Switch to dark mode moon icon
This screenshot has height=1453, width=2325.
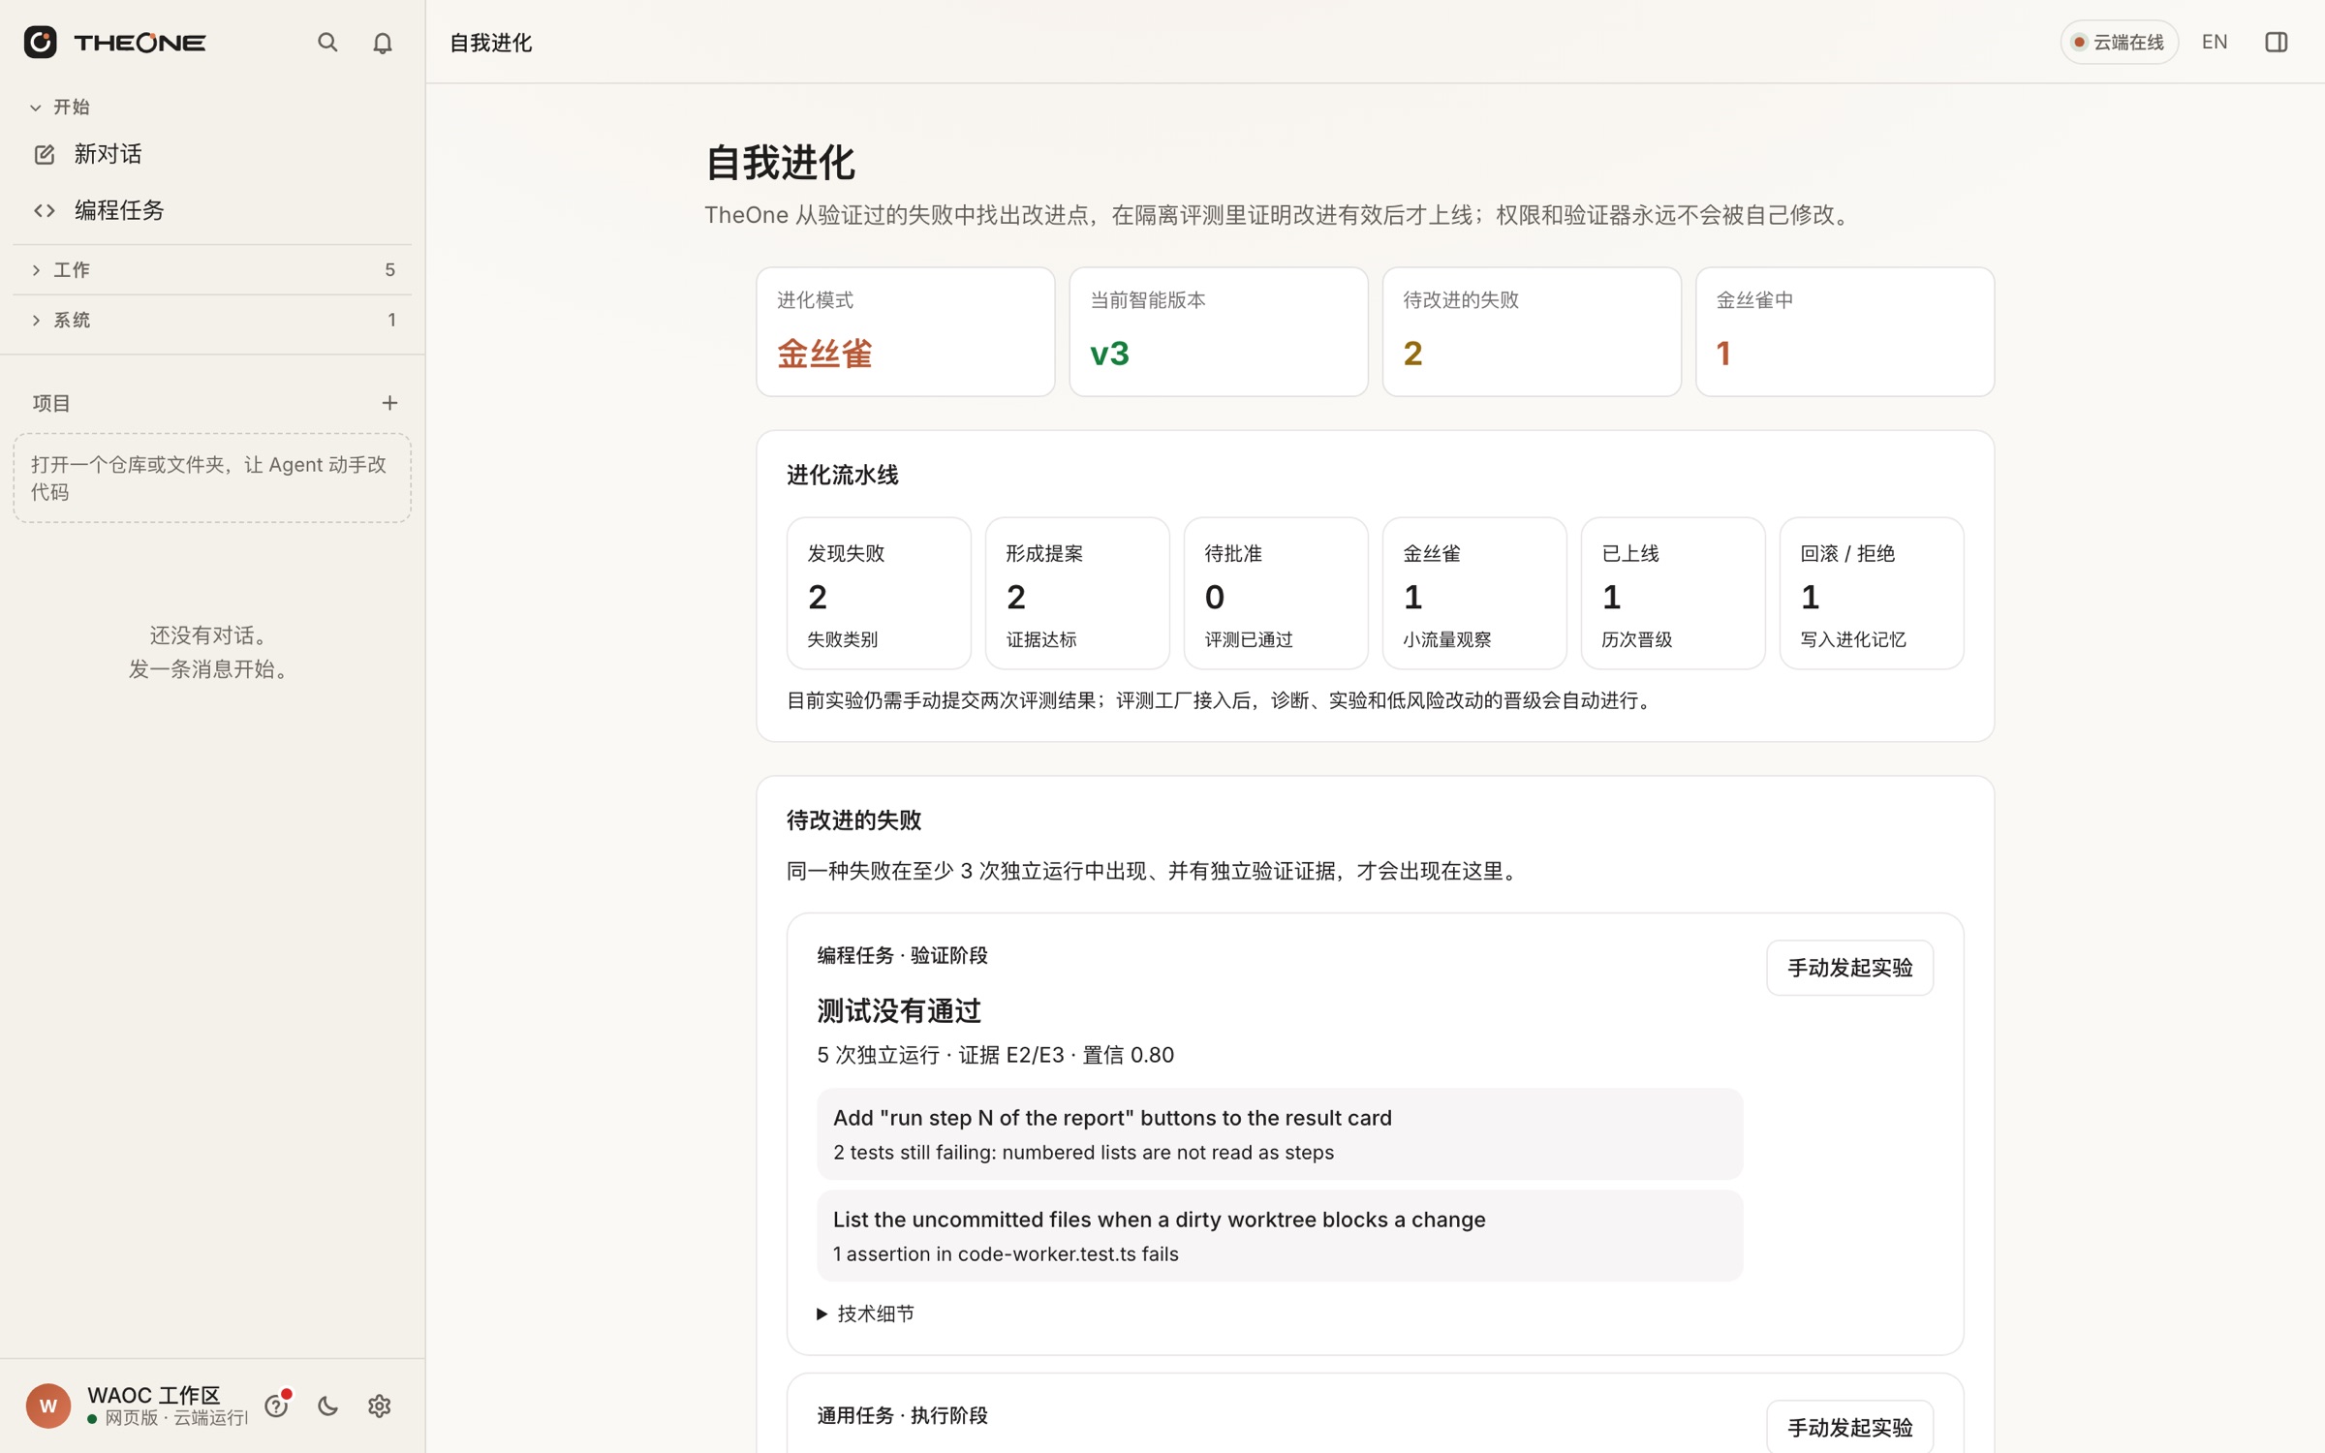(328, 1406)
